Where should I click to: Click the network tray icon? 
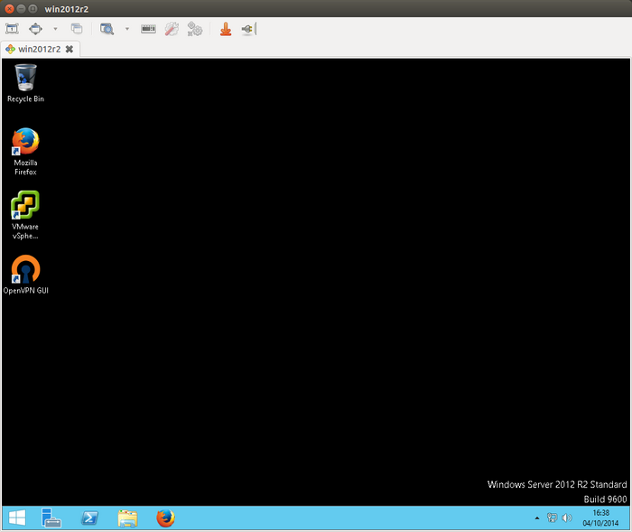553,518
